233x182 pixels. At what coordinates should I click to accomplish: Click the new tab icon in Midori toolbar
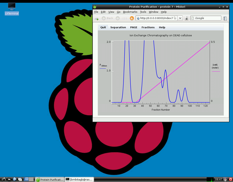coord(97,18)
